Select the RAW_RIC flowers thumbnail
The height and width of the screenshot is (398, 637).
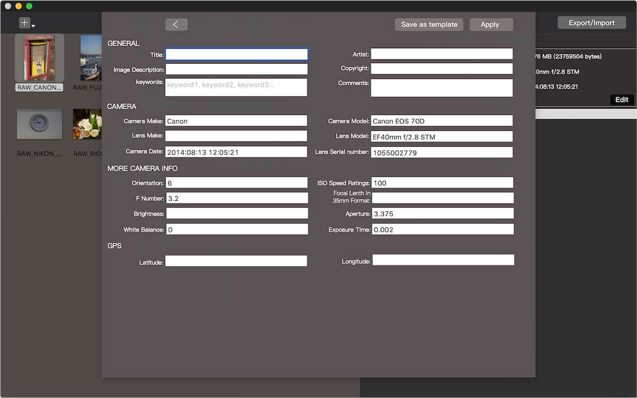click(x=87, y=124)
